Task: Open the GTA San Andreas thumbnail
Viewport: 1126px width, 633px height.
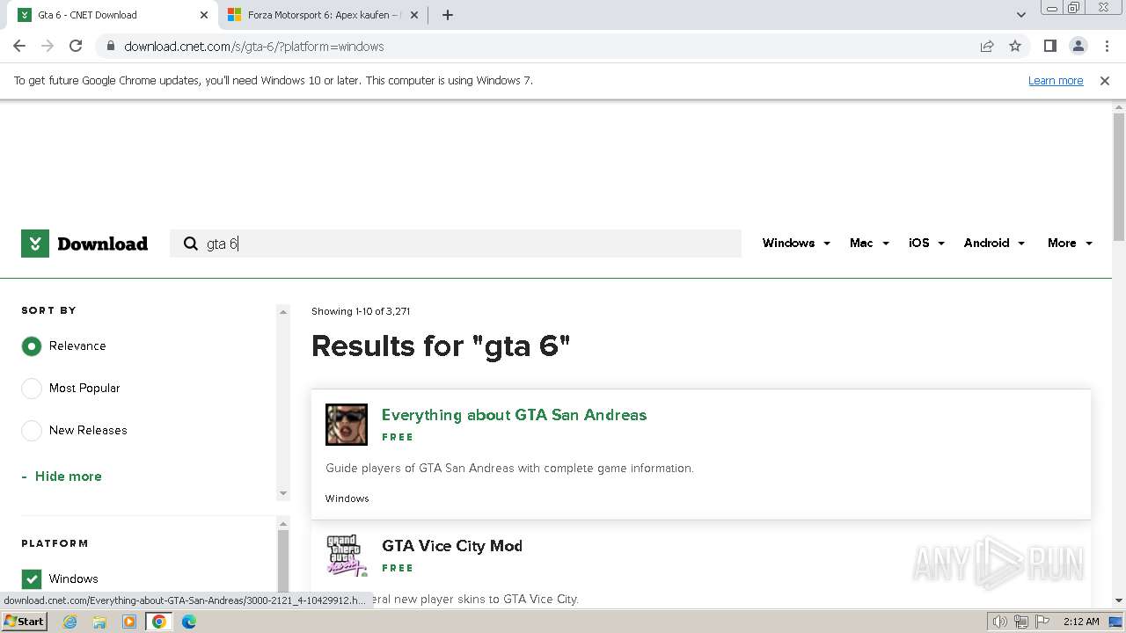Action: click(347, 425)
